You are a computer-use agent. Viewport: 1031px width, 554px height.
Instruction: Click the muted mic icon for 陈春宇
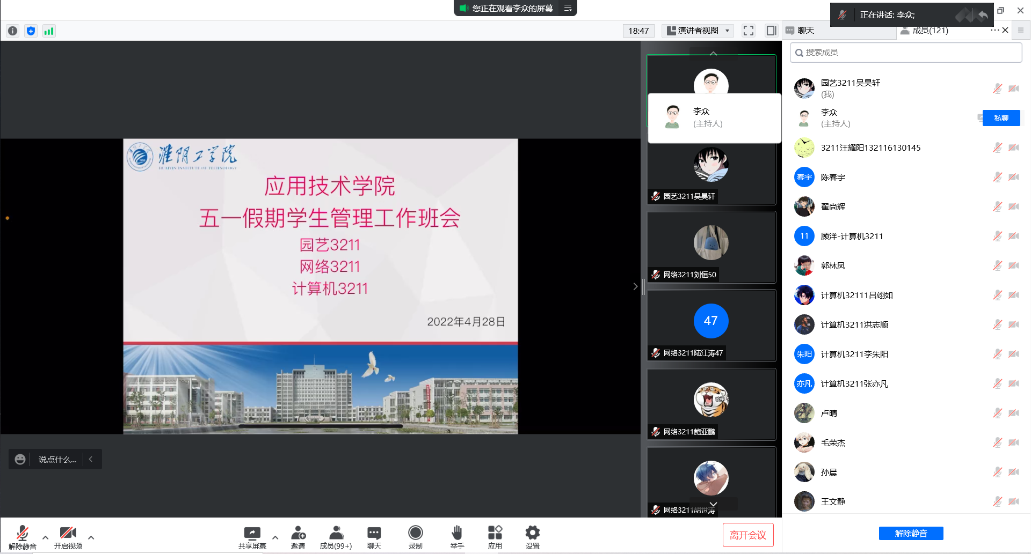pyautogui.click(x=997, y=177)
